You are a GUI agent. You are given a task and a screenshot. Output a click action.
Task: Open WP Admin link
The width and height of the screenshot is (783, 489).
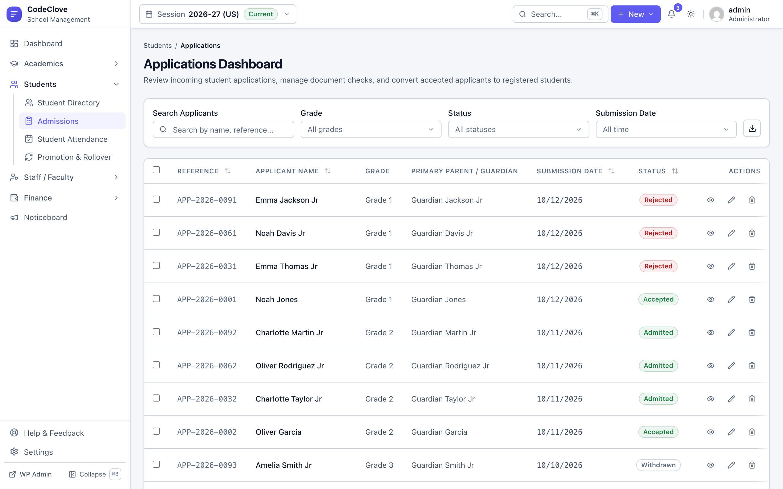click(x=31, y=474)
